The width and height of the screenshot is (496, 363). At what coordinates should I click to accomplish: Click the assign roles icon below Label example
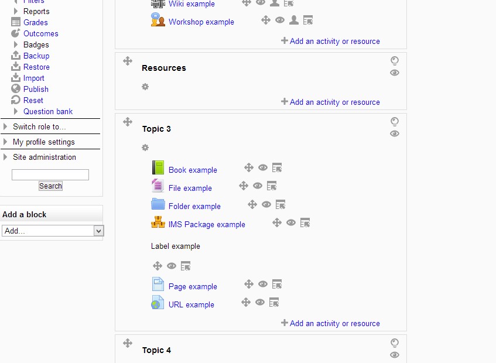pos(186,266)
